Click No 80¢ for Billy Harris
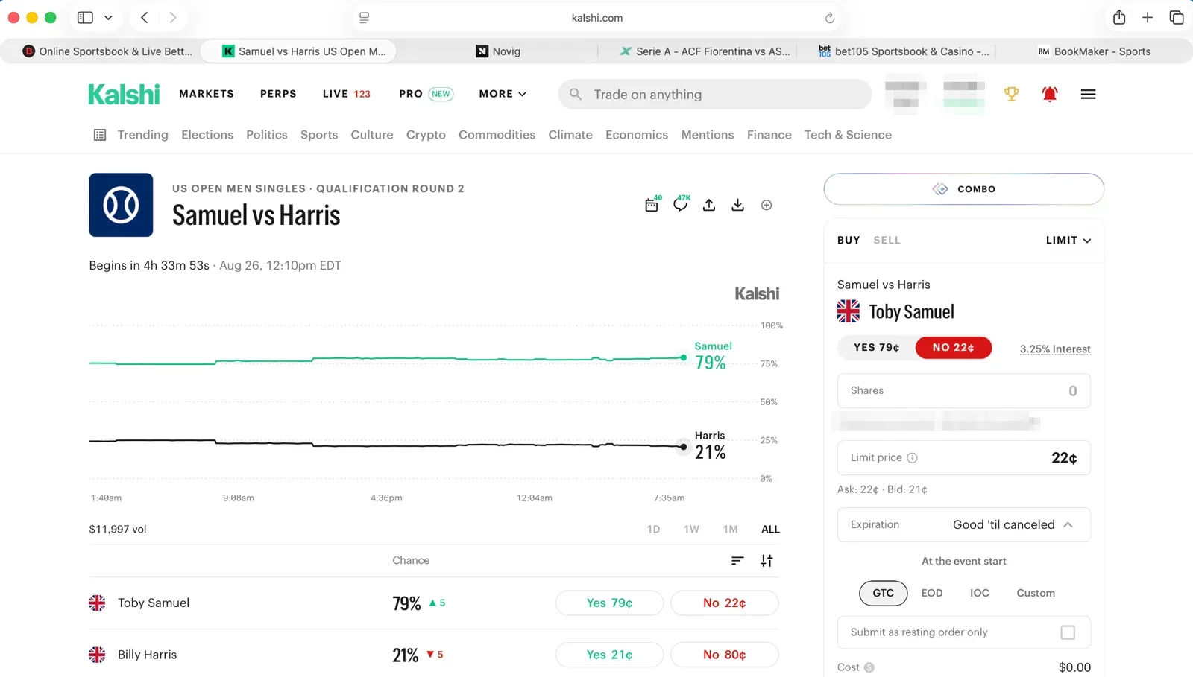This screenshot has height=677, width=1193. [724, 655]
